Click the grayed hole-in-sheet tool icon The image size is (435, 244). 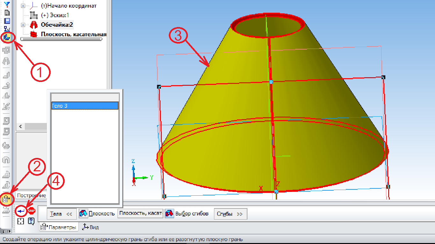click(x=6, y=121)
